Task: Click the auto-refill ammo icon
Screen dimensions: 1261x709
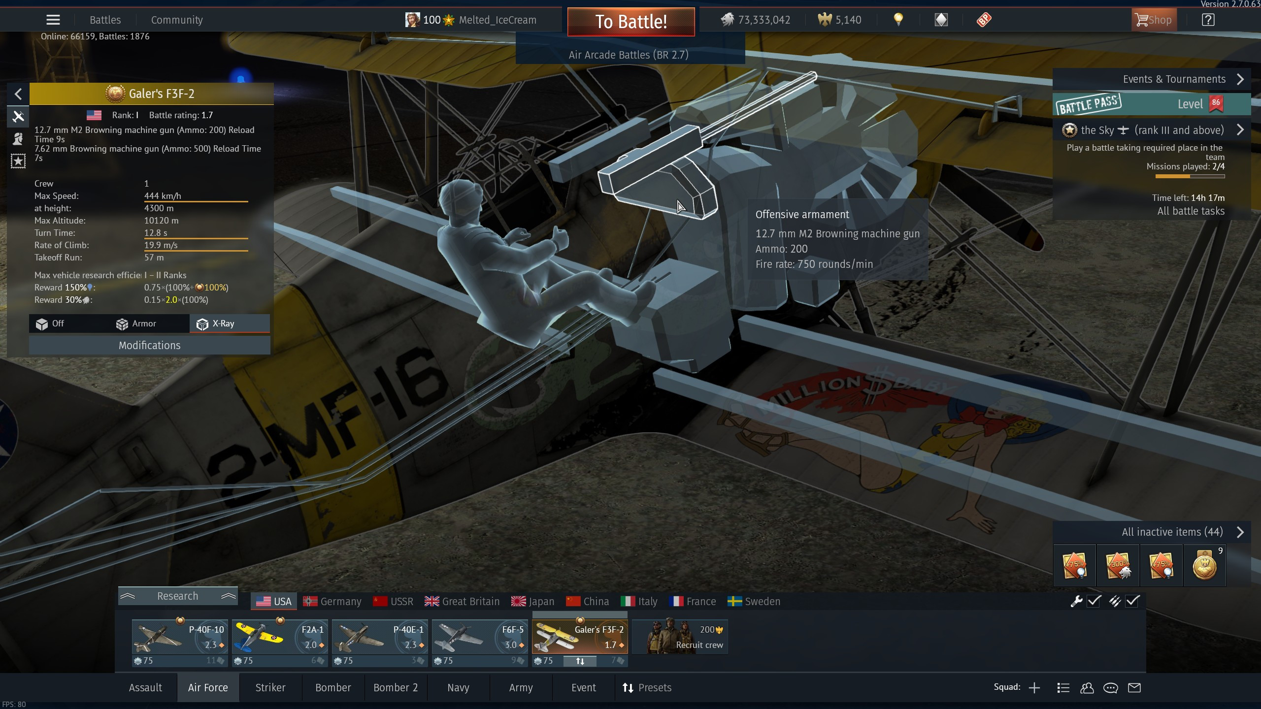Action: pyautogui.click(x=1115, y=601)
